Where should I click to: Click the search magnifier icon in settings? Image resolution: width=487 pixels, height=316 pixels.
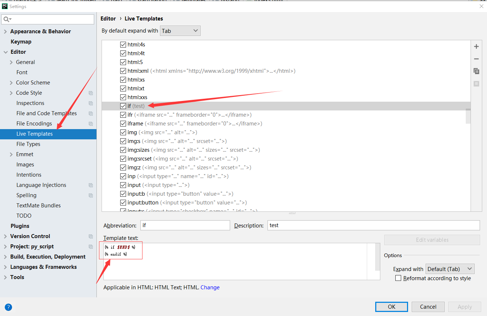coord(7,19)
